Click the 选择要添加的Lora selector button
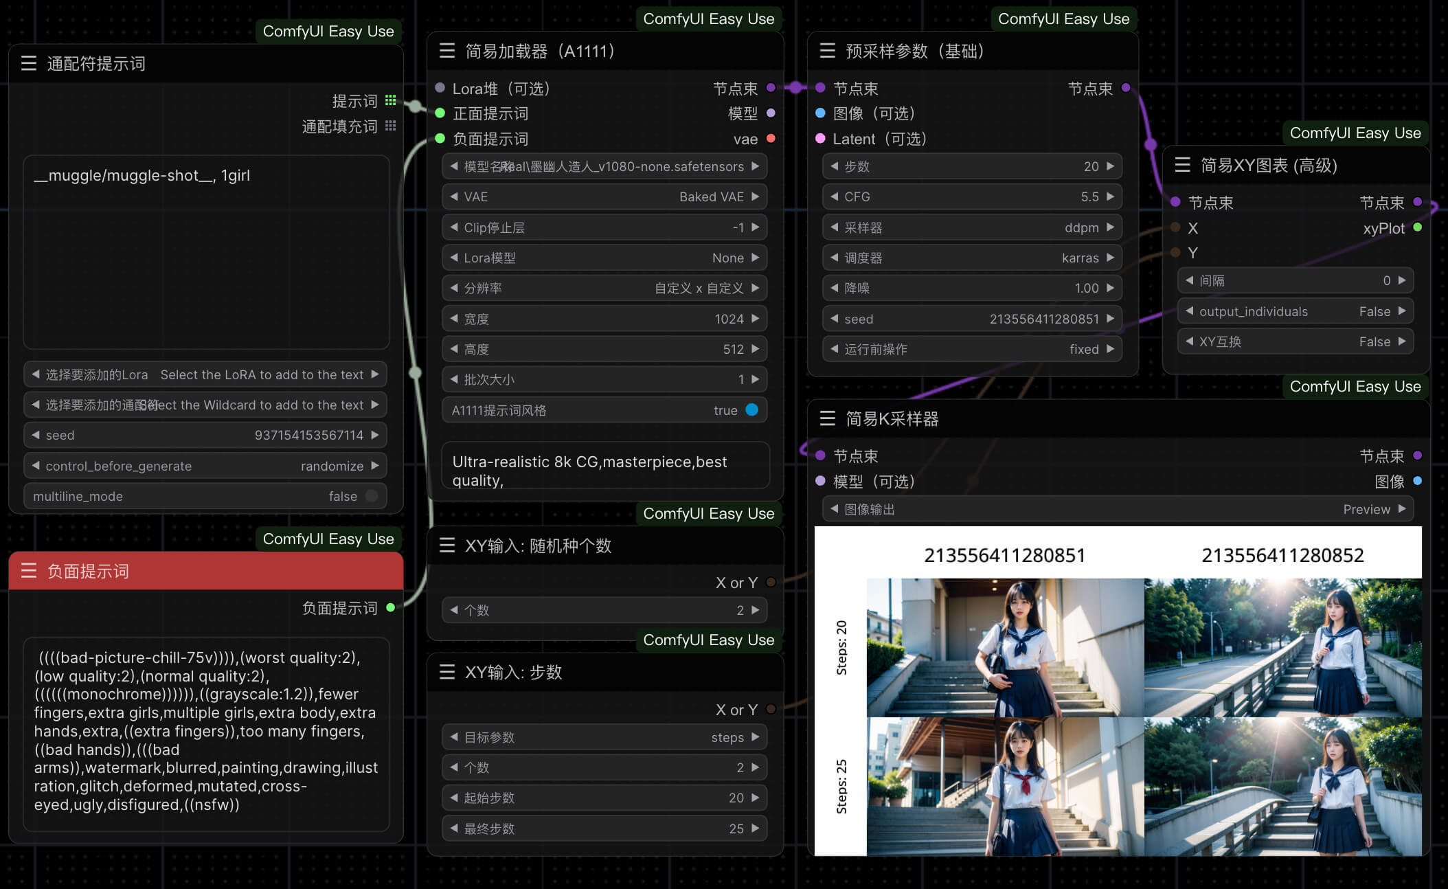 coord(205,374)
